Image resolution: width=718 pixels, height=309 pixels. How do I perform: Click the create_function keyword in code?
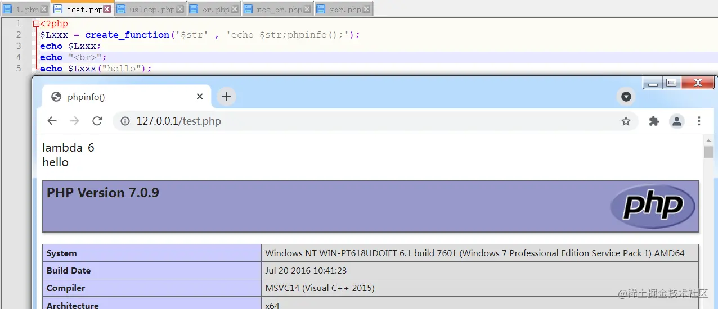(x=127, y=35)
